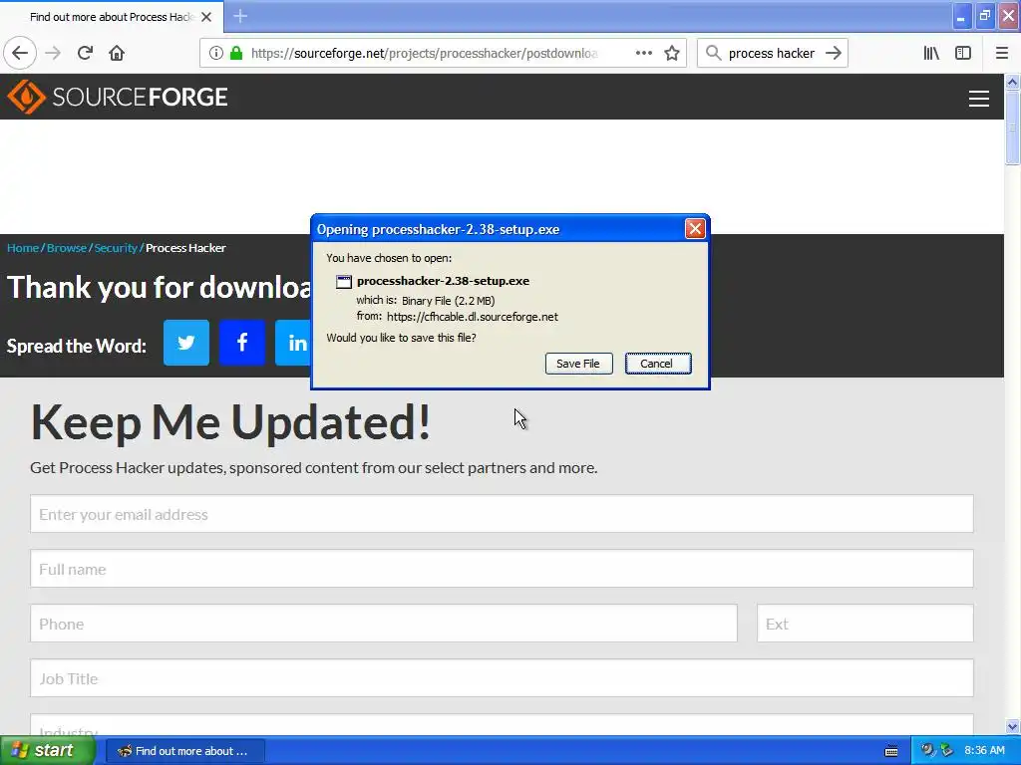The image size is (1021, 765).
Task: Bookmark this page with the star
Action: 672,54
